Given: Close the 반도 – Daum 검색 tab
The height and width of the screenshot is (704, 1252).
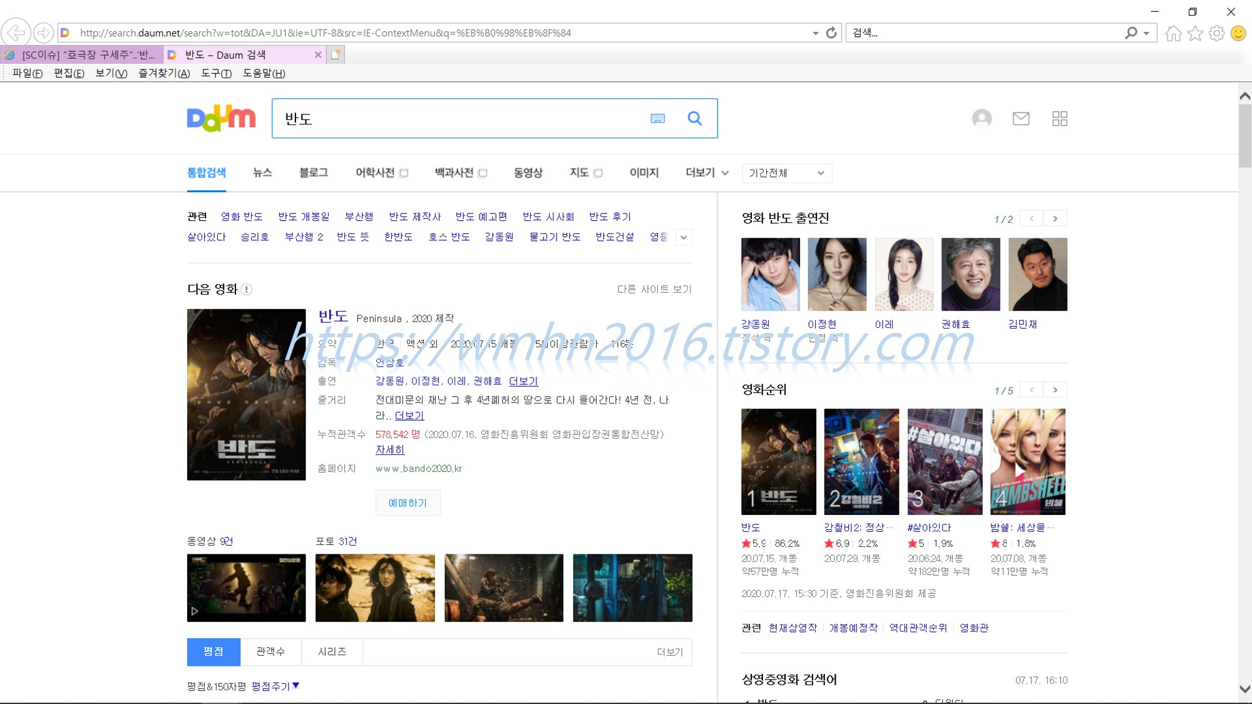Looking at the screenshot, I should 318,54.
